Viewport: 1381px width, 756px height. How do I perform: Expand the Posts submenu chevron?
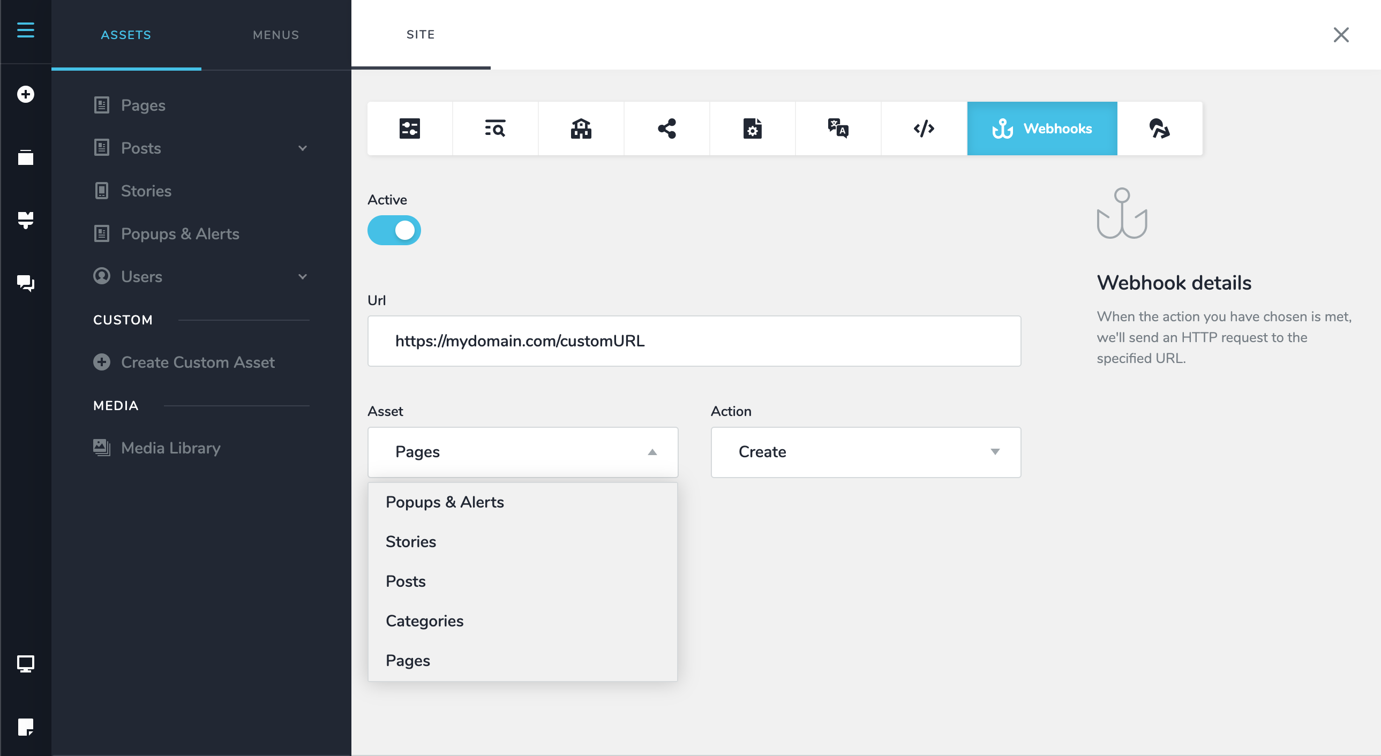click(x=302, y=148)
